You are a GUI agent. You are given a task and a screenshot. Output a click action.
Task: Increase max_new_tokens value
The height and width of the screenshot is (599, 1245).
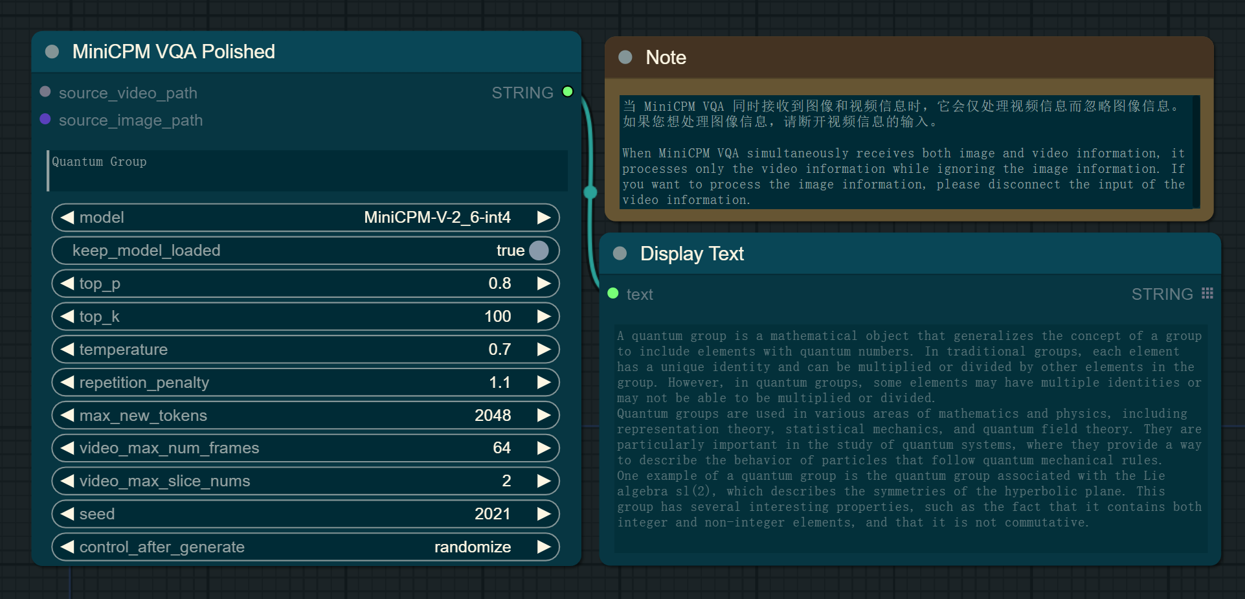544,415
